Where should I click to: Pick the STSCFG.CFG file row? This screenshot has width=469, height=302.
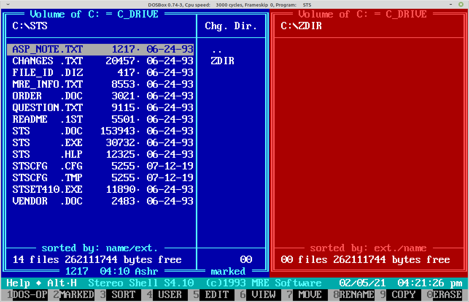(x=102, y=166)
